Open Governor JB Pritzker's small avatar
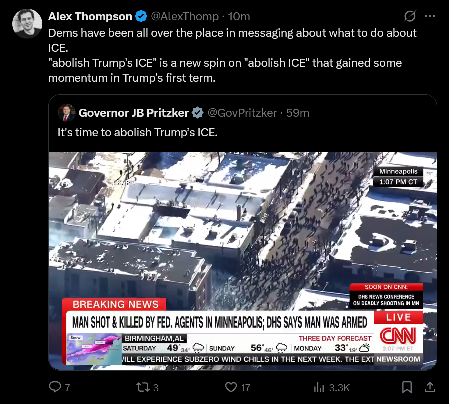The image size is (449, 404). [66, 113]
